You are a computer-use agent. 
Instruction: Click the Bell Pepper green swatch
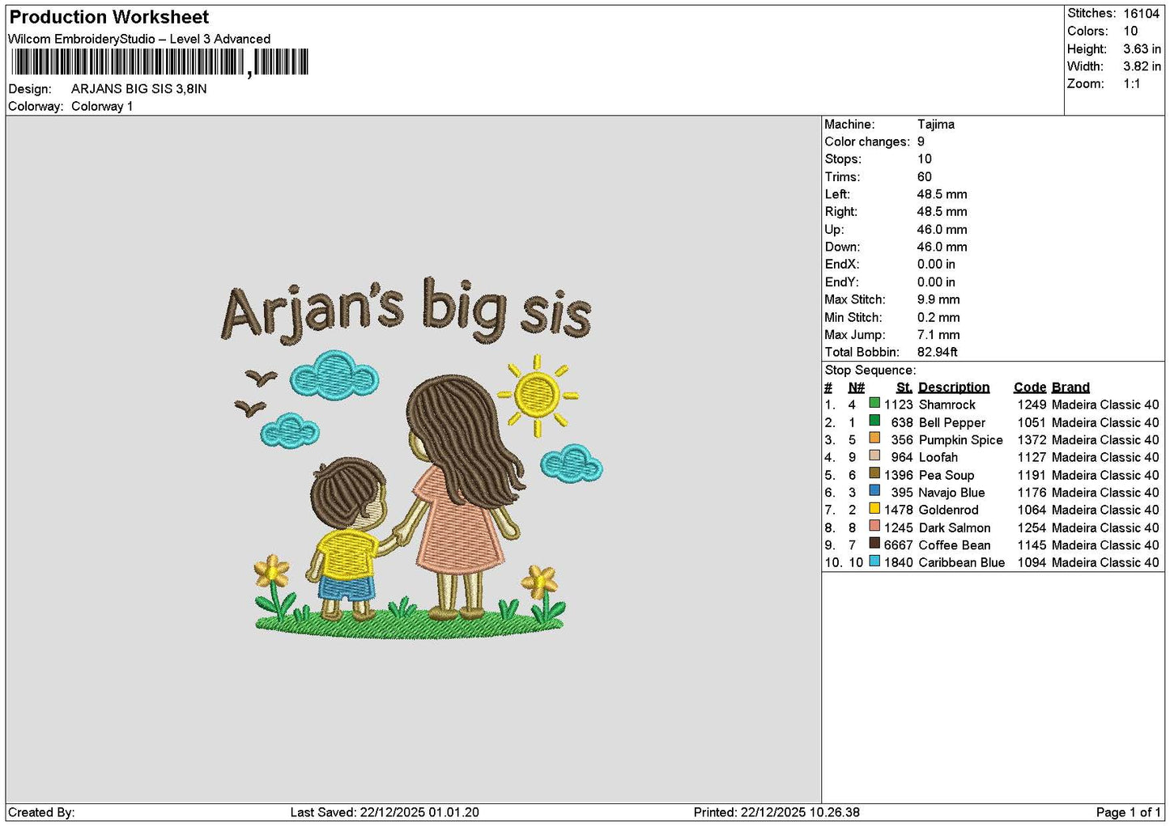[874, 421]
